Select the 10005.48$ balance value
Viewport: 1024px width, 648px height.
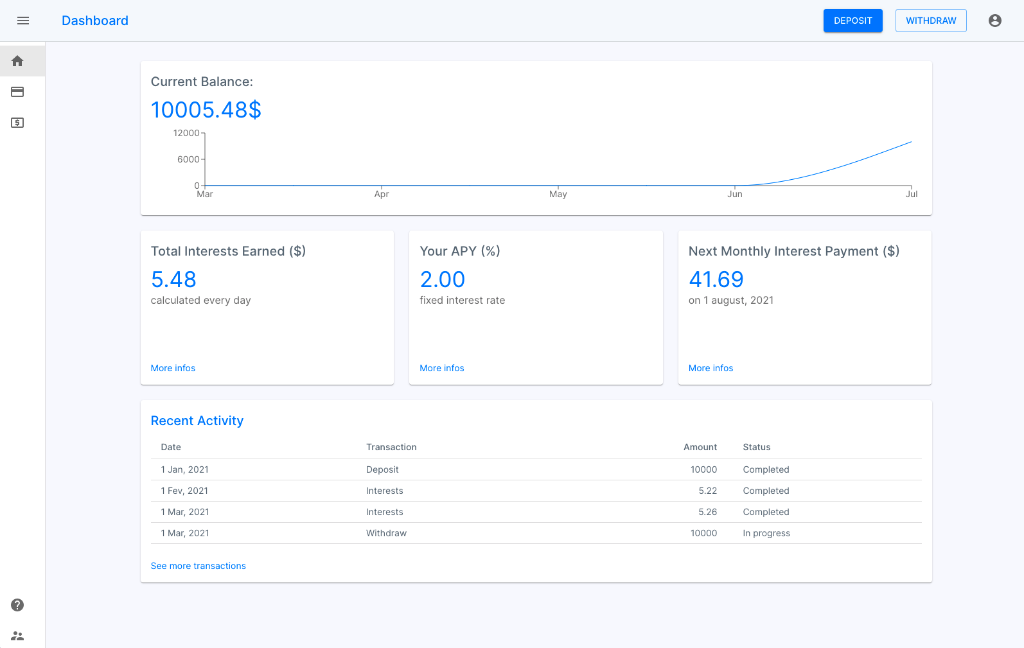(206, 110)
